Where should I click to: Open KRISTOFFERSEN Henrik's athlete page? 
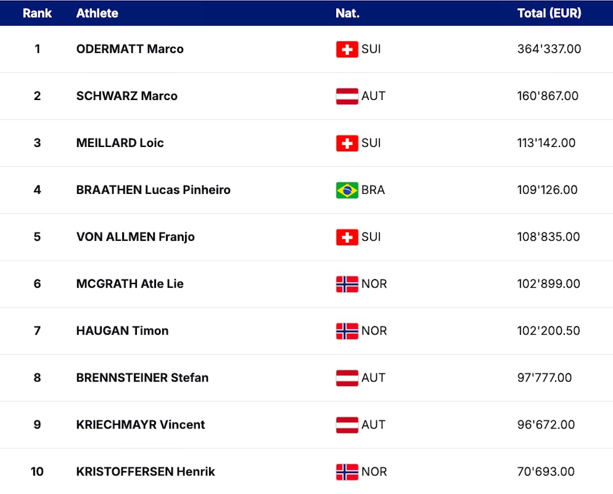point(146,472)
